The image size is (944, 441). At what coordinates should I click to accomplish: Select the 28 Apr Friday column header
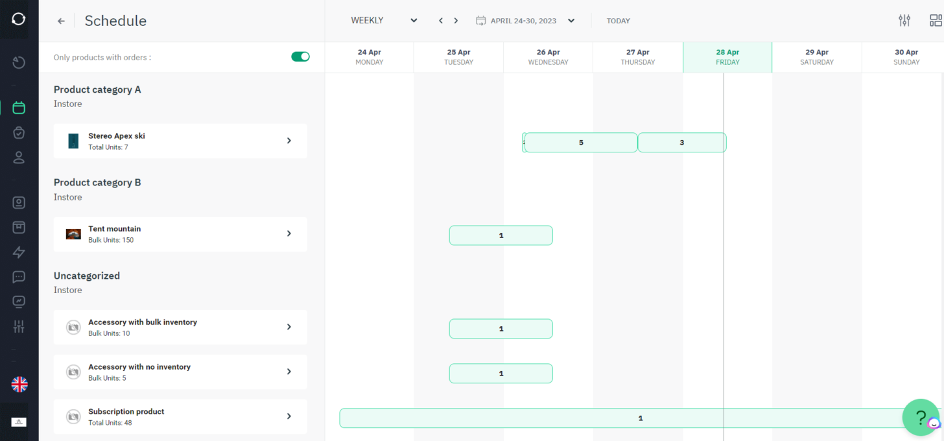pyautogui.click(x=727, y=57)
